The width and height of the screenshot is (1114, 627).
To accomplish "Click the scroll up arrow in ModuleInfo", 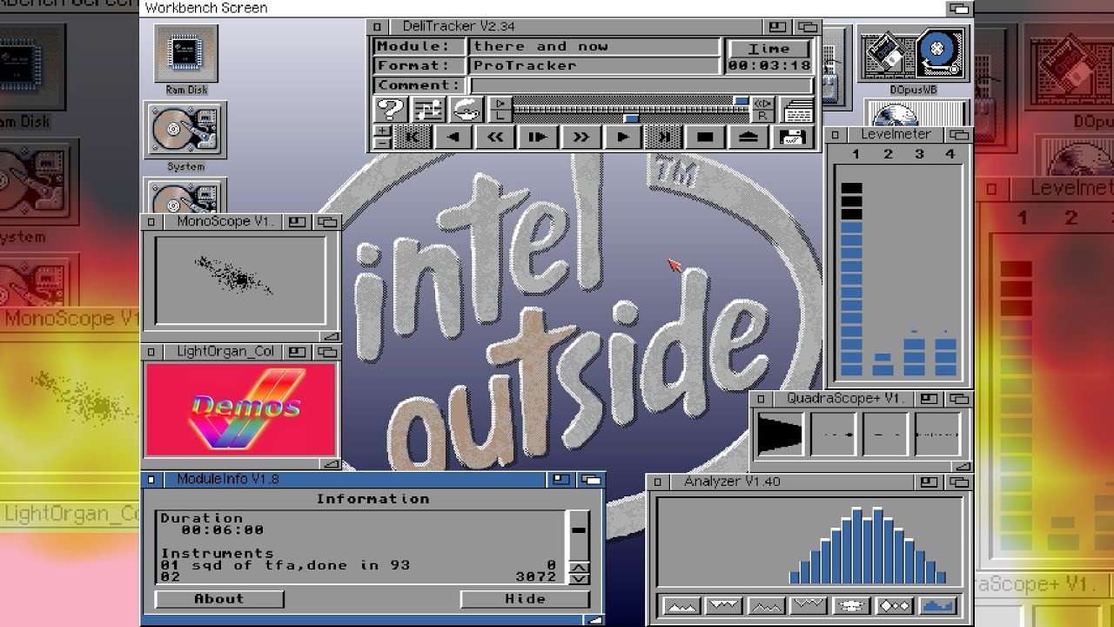I will click(x=579, y=569).
